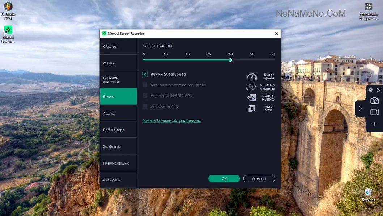
Task: Open FL Studio 2024 desktop shortcut
Action: coord(8,11)
